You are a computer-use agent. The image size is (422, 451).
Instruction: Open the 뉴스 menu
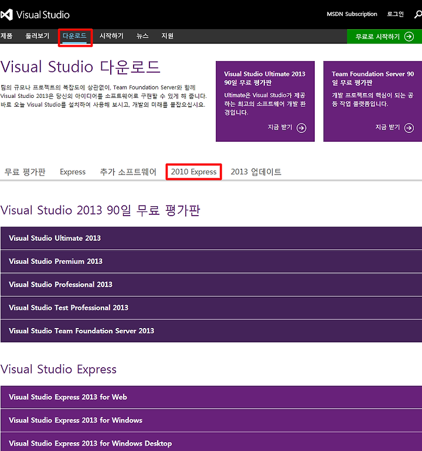[142, 36]
